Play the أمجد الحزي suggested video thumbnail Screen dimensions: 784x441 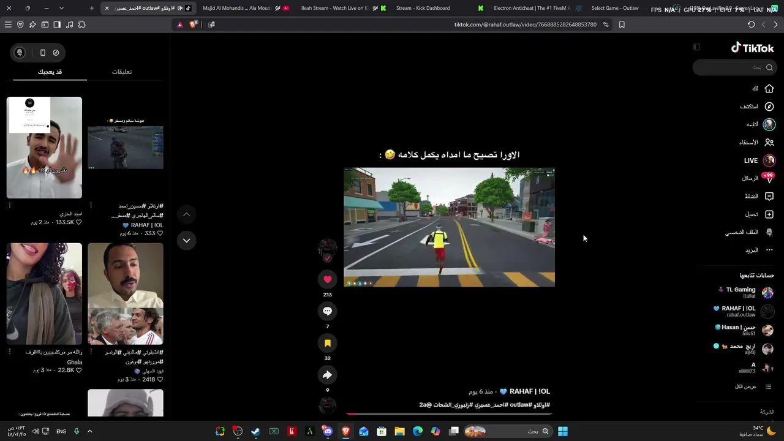44,148
